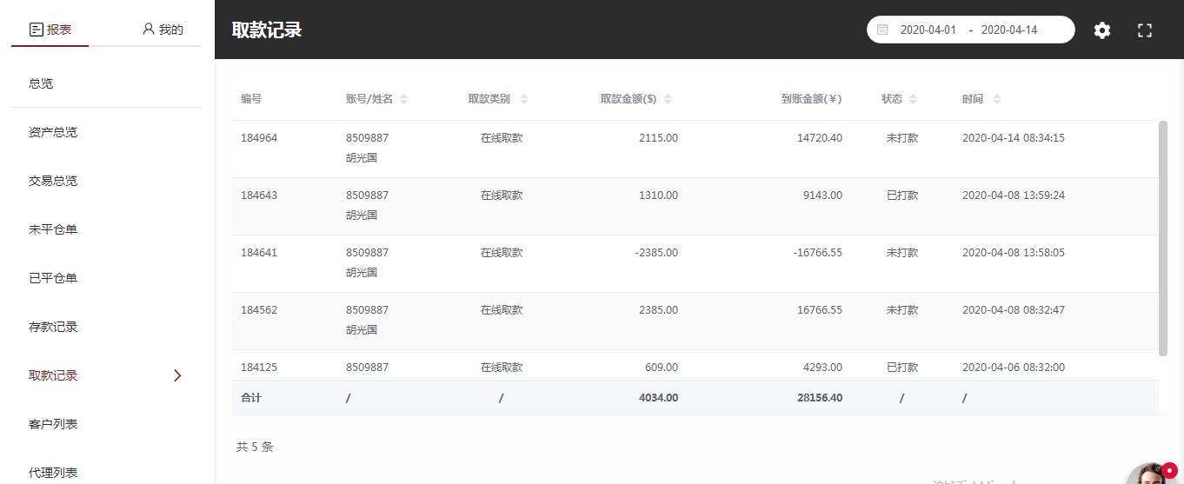Screen dimensions: 1184x484
Task: Open 代理列表 in the sidebar
Action: [x=53, y=473]
